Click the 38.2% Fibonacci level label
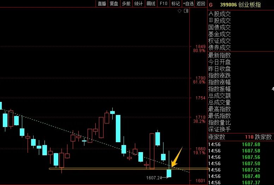This screenshot has width=274, height=185. pos(199,121)
